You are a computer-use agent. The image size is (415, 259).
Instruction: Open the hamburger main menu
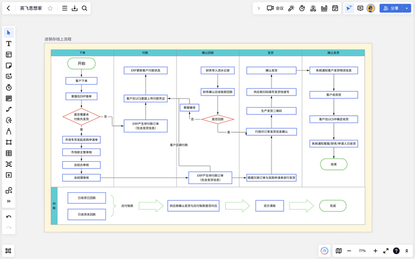tap(65, 8)
